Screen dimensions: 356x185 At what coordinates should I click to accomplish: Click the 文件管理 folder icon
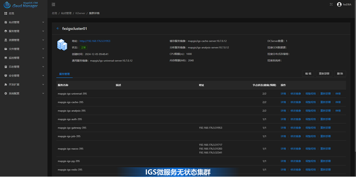tap(6, 49)
